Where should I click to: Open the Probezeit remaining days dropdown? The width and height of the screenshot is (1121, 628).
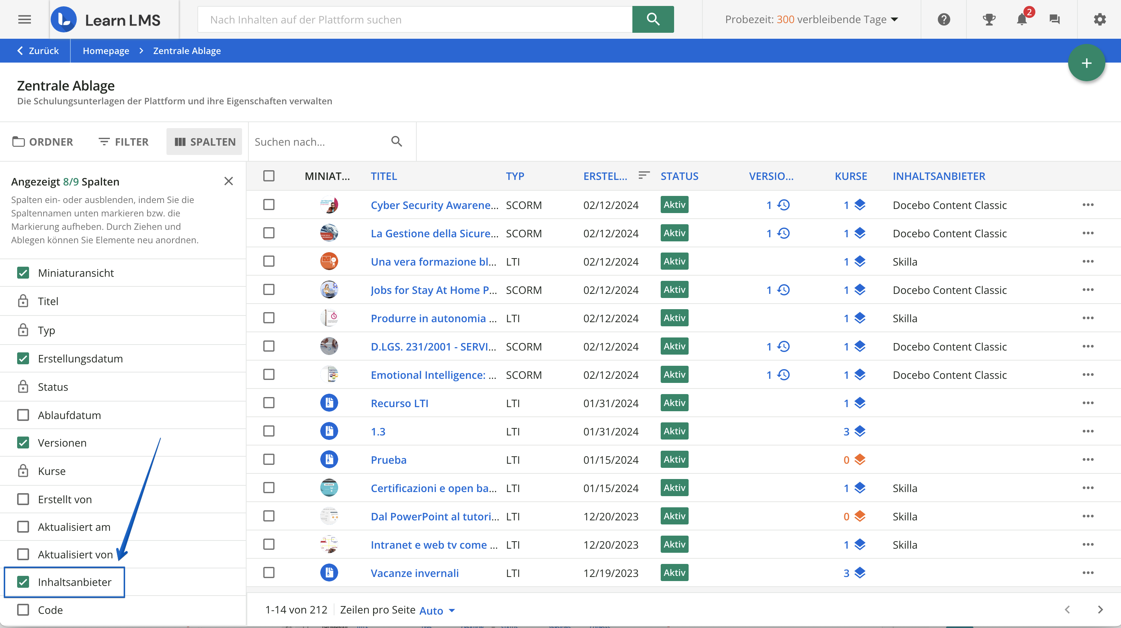tap(811, 19)
